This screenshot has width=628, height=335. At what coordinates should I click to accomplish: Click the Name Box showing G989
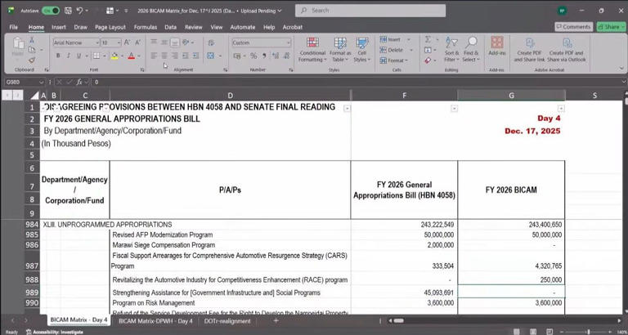(23, 82)
